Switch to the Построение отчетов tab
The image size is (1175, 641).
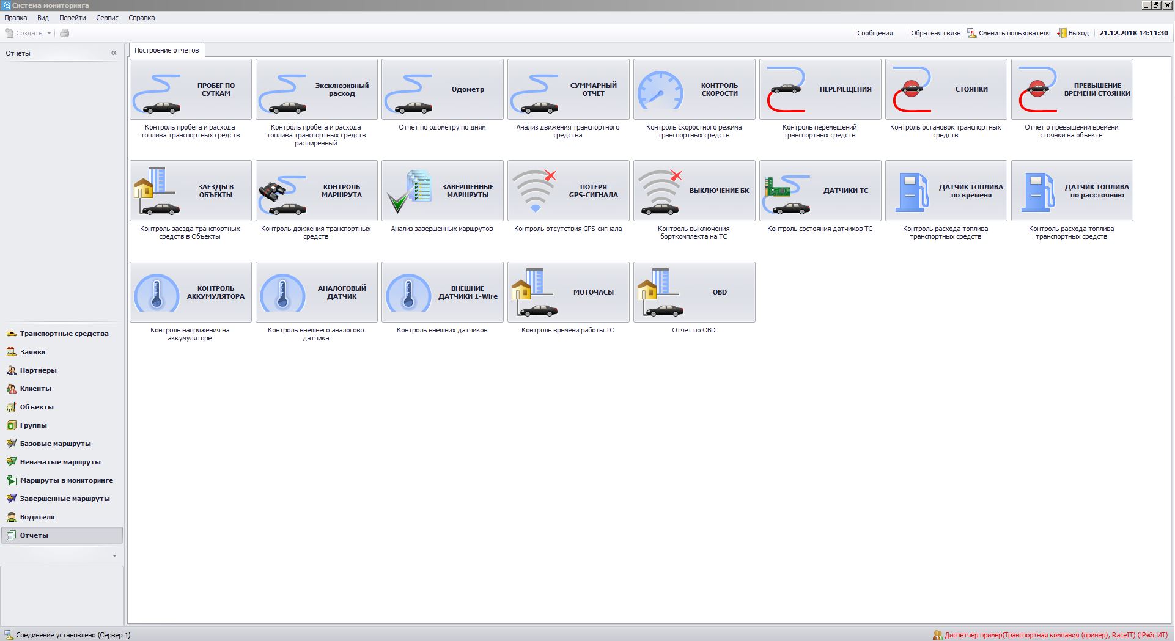coord(167,50)
